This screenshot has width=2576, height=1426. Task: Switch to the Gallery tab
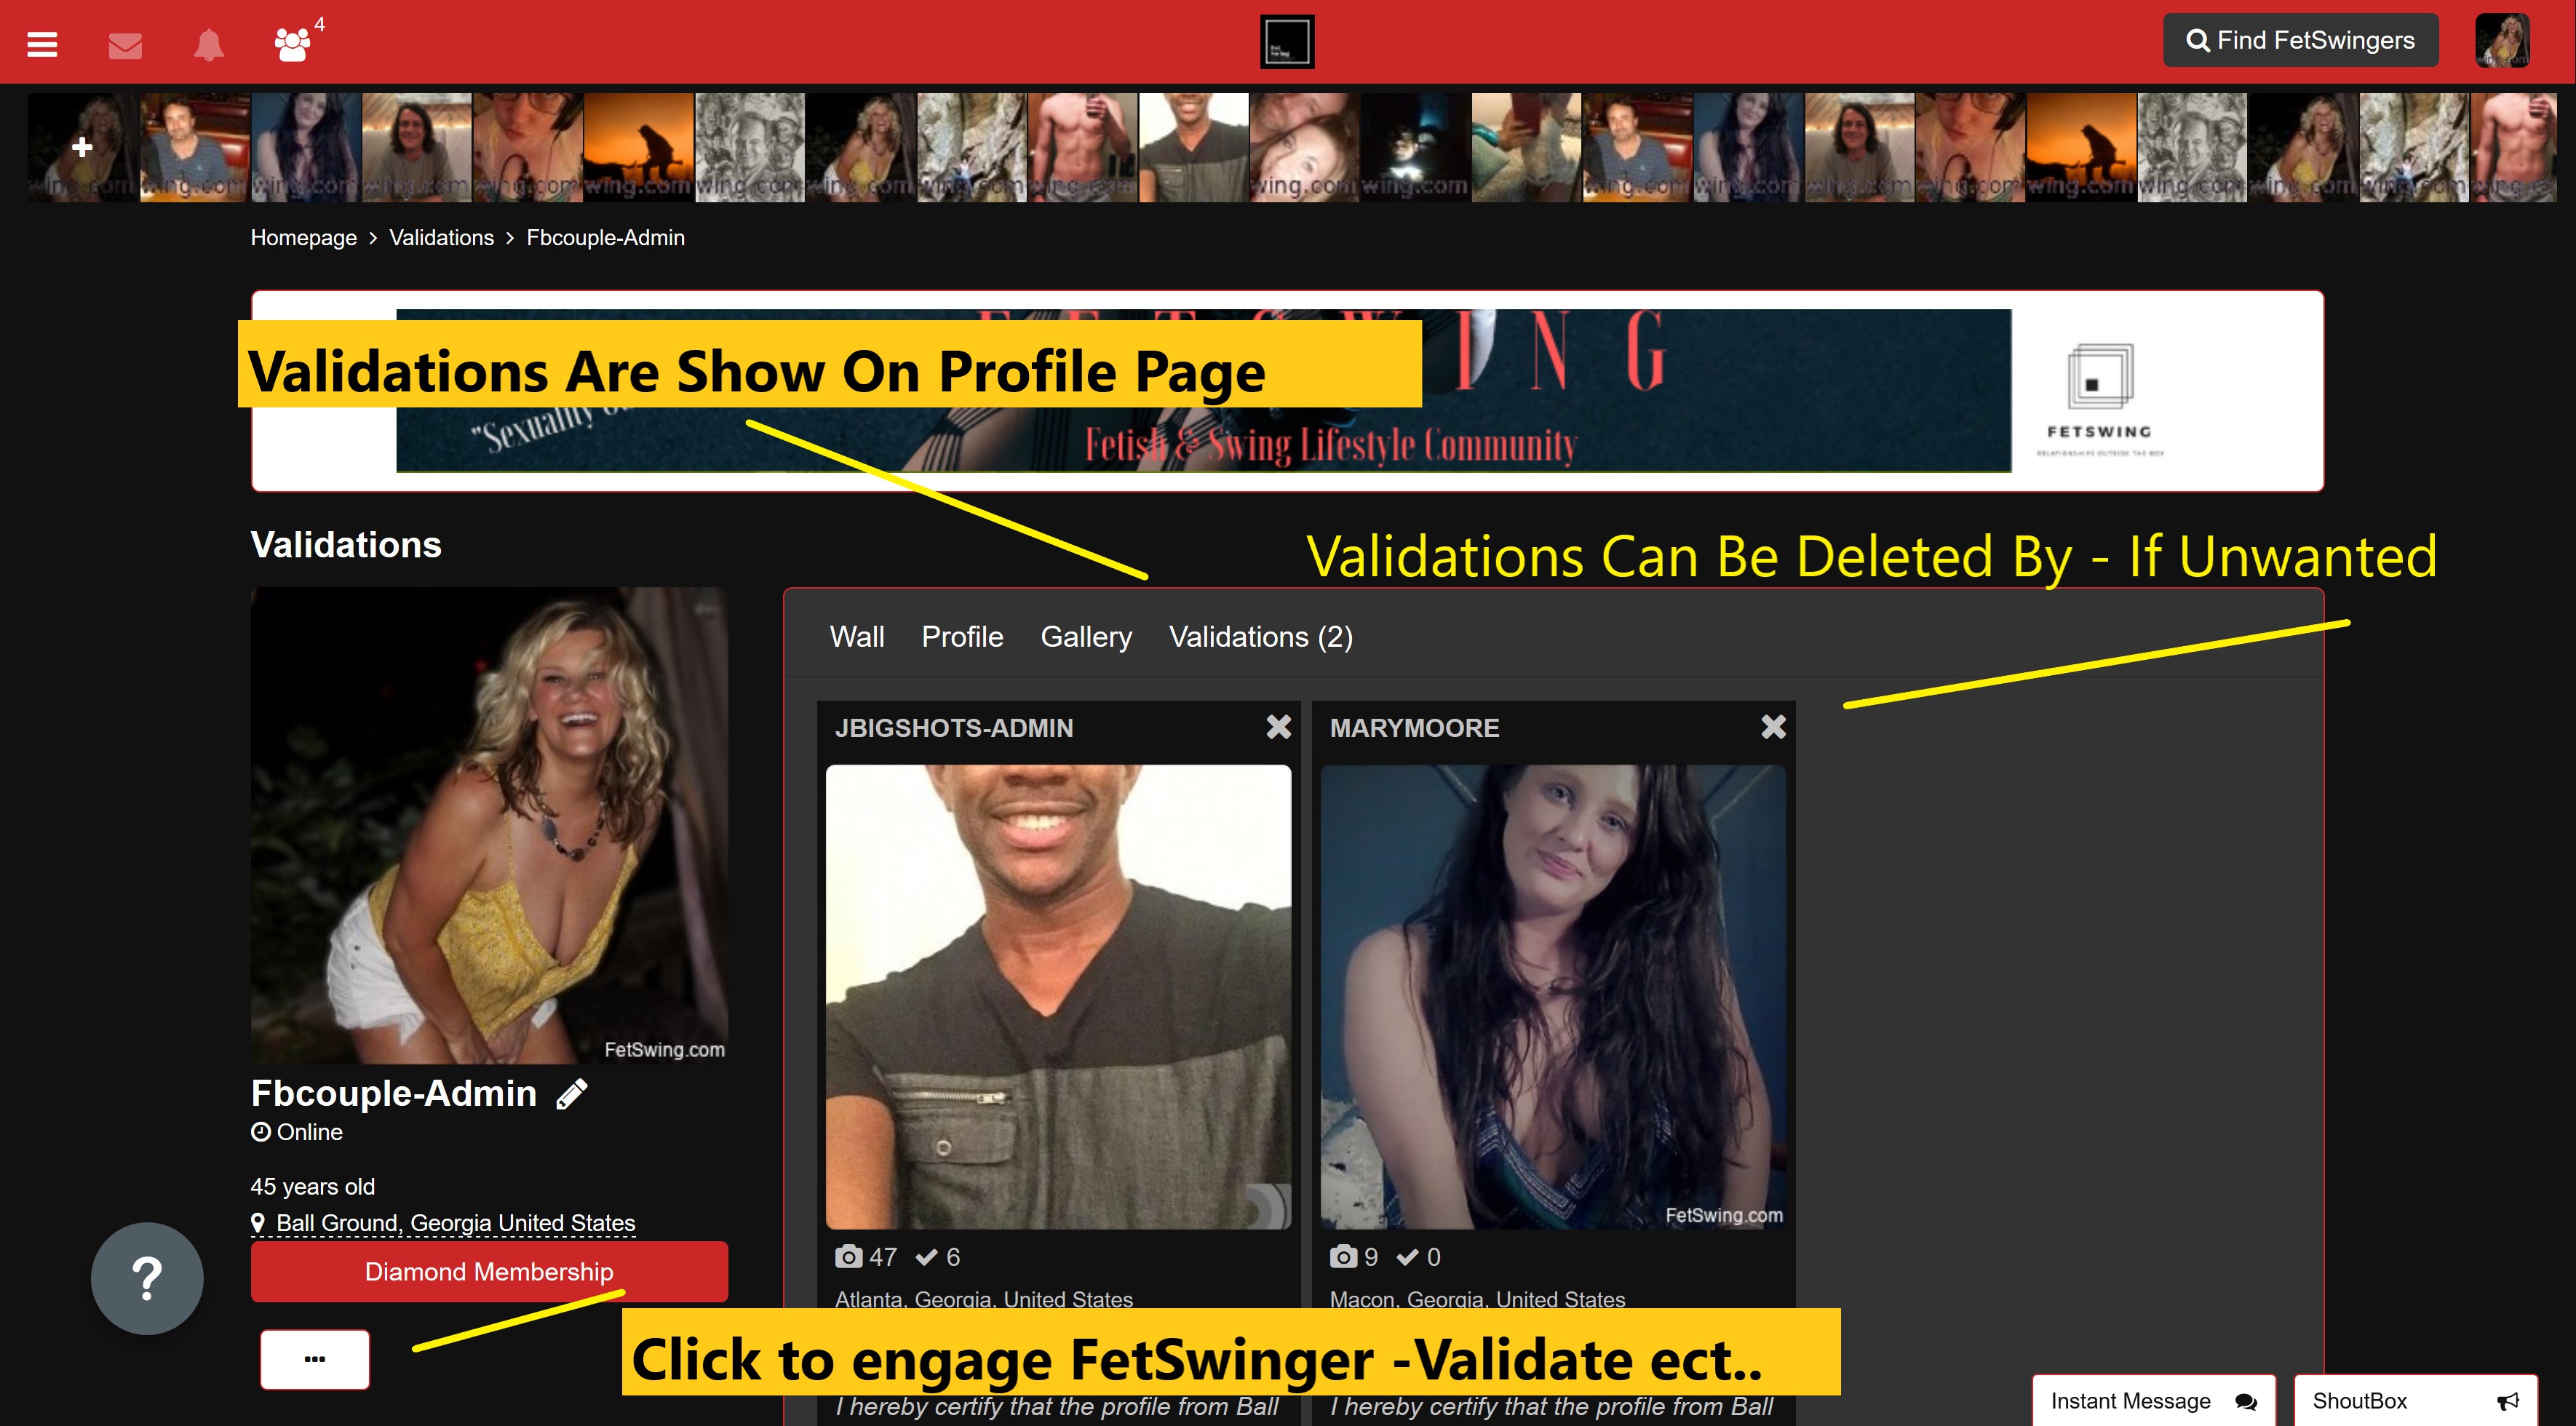[x=1085, y=637]
